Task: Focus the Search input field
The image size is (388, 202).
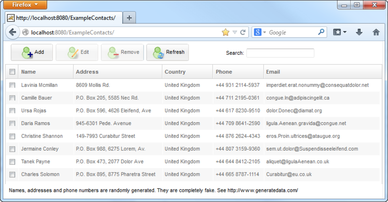Action: (280, 53)
